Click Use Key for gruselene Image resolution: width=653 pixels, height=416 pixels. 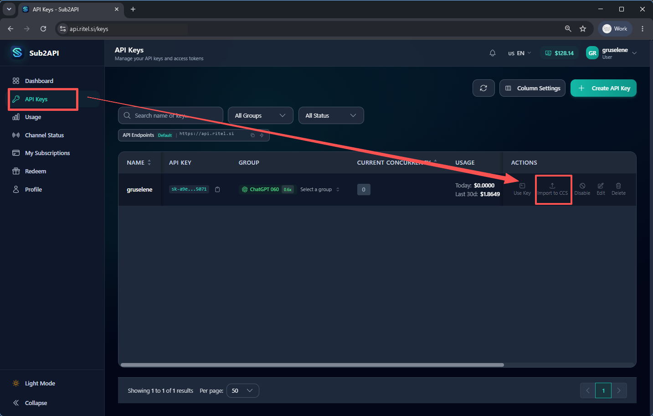coord(522,189)
